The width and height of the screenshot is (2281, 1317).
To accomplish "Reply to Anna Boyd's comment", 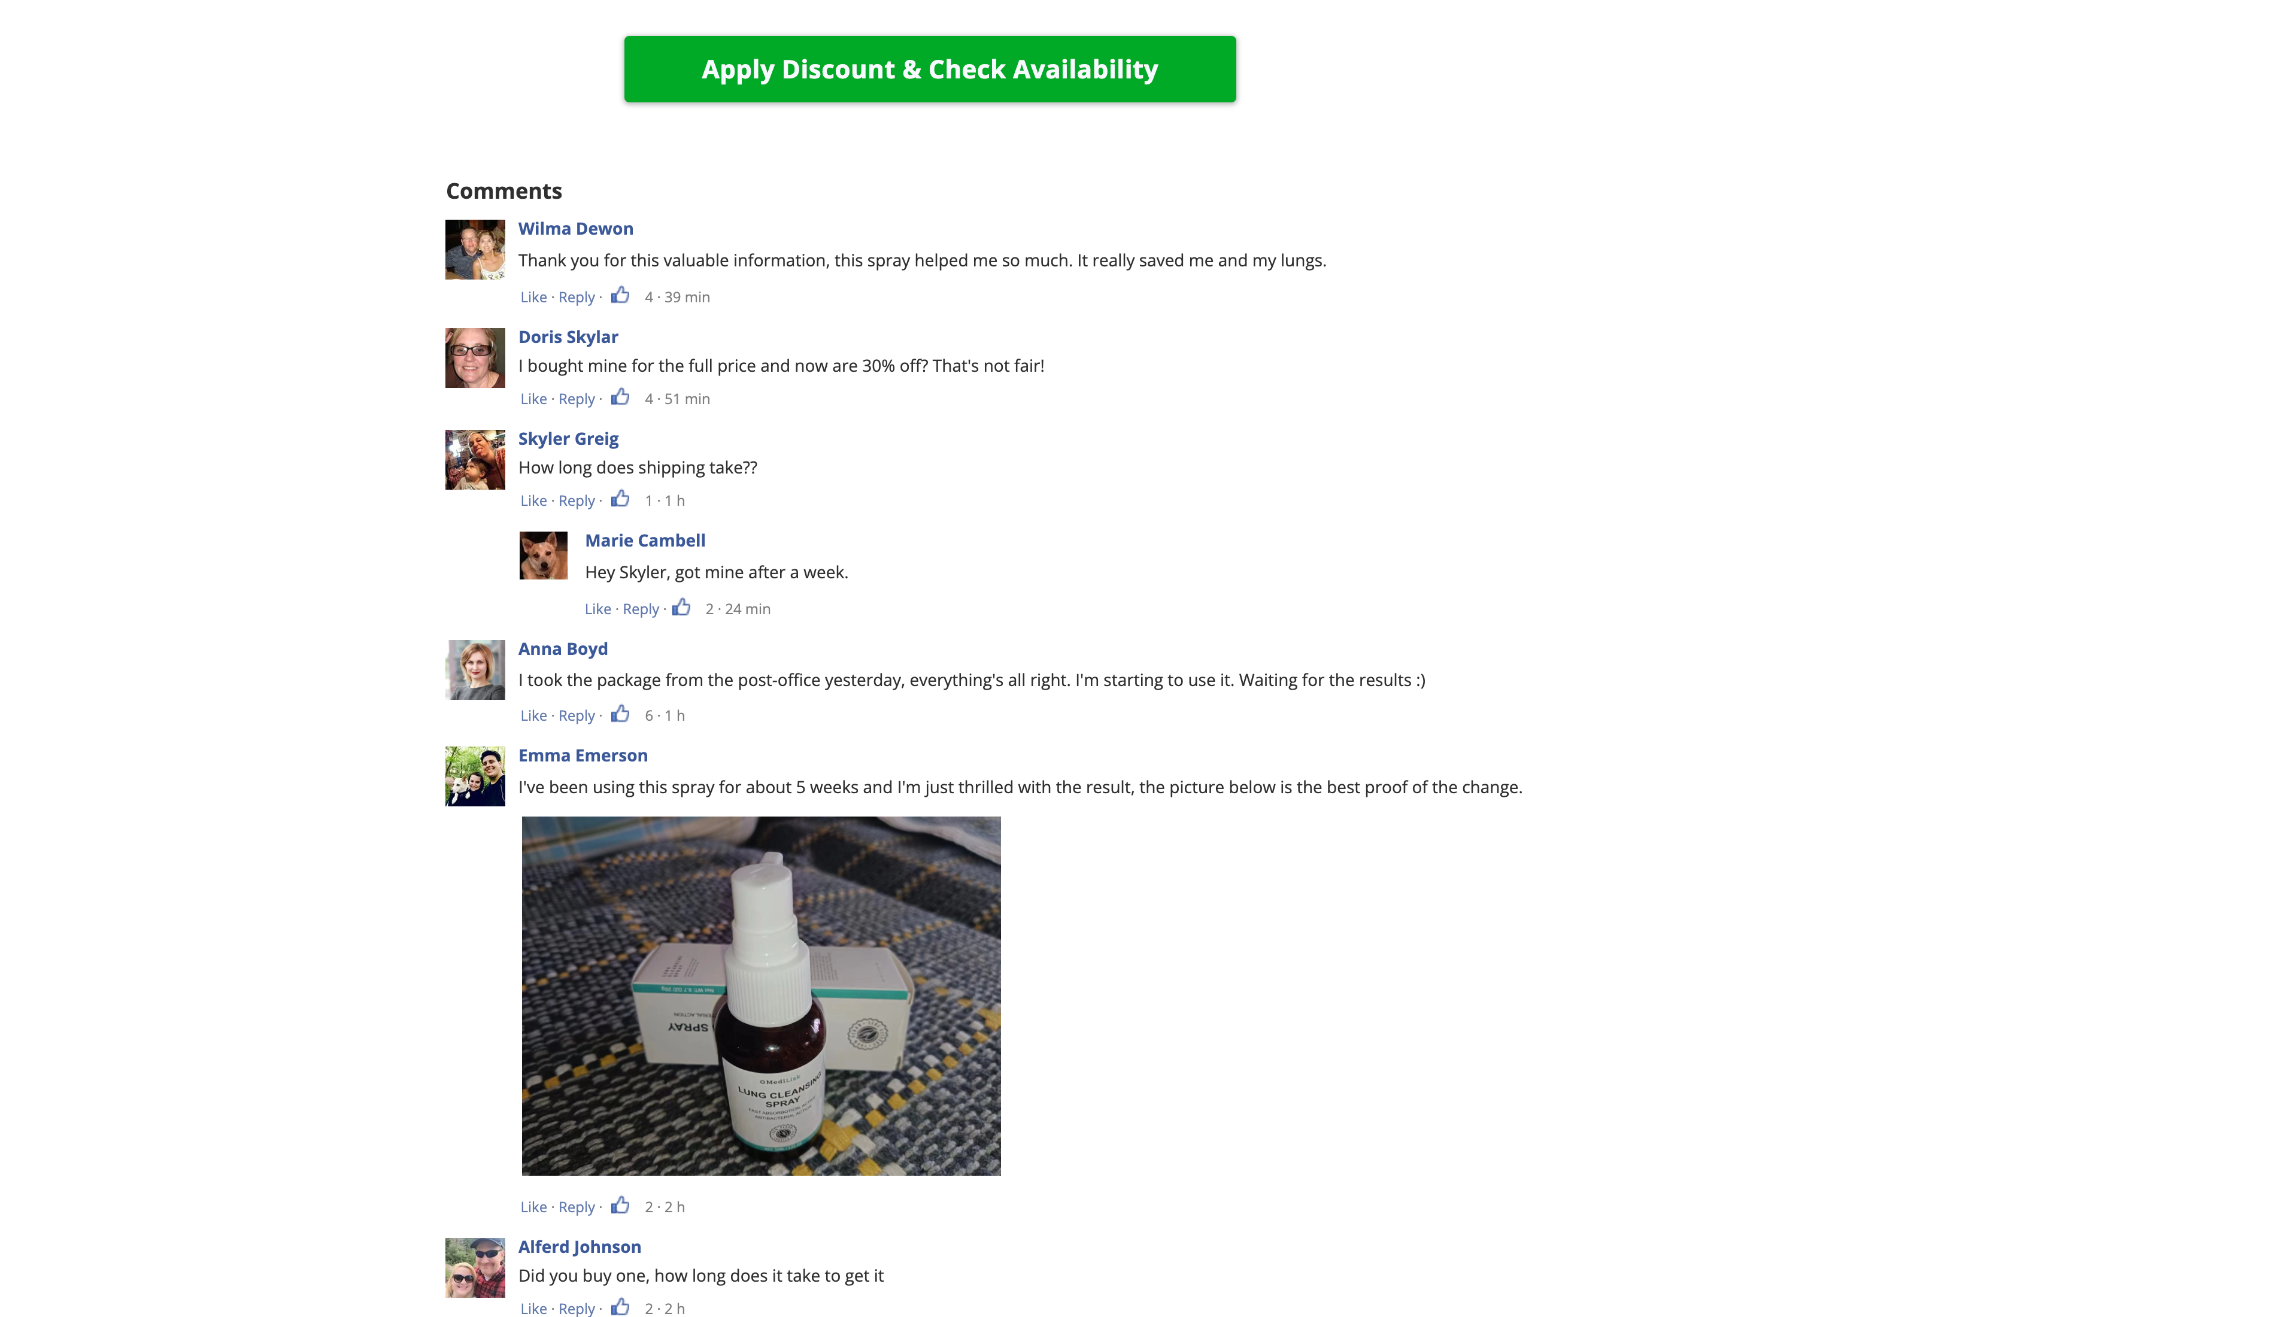I will coord(576,714).
